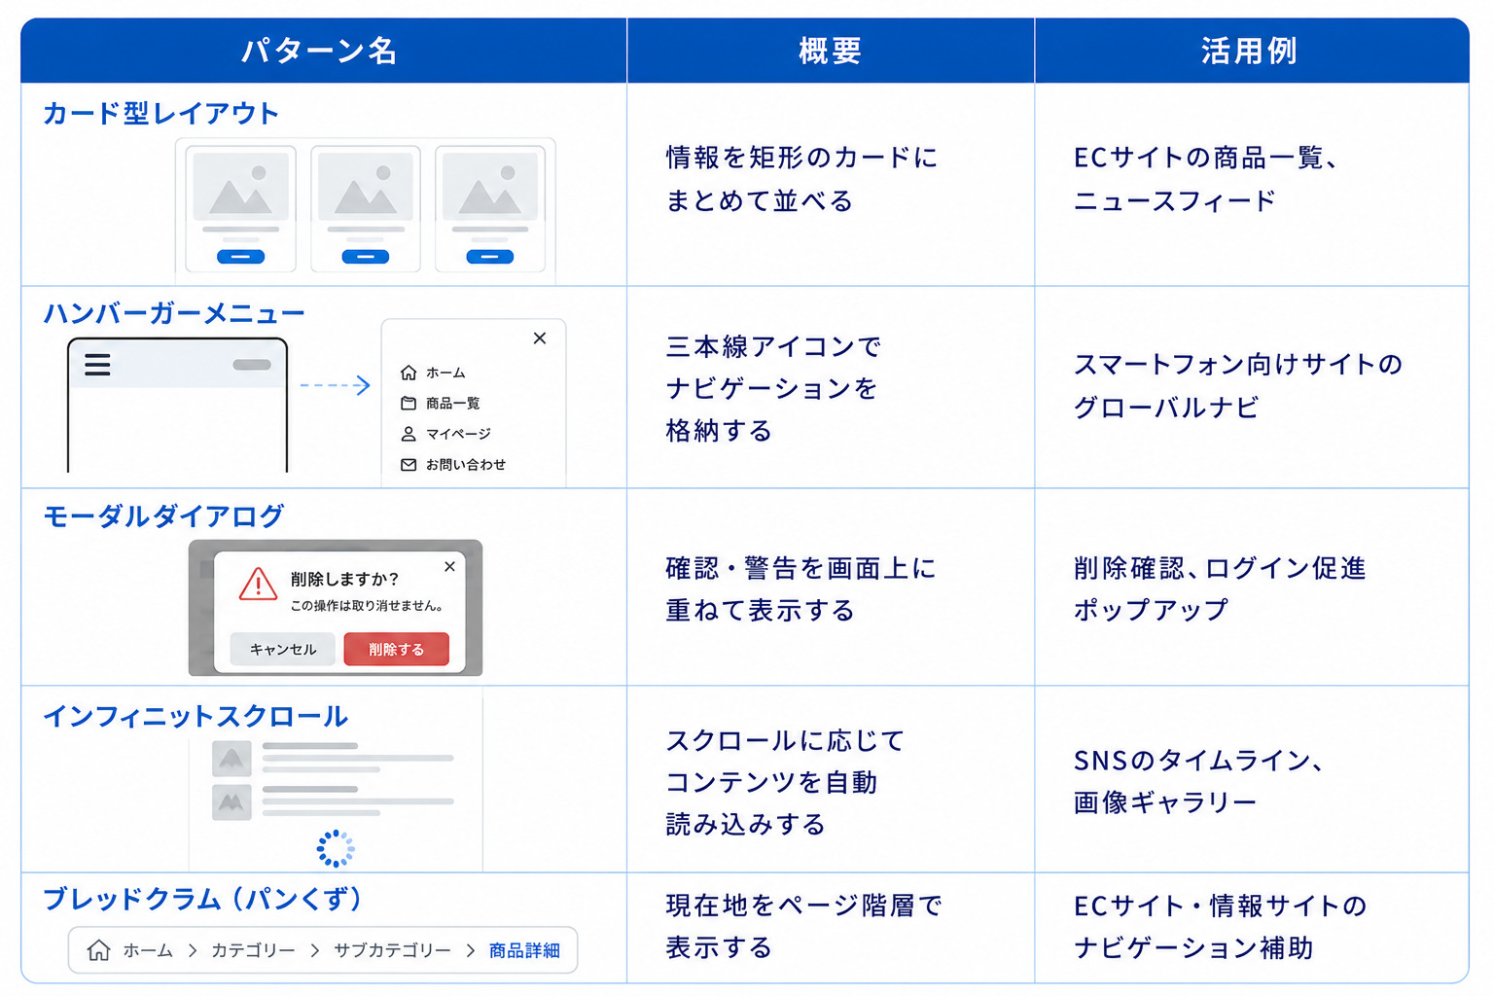The image size is (1494, 996).
Task: Click the envelope icon beside お問い合わせ
Action: point(409,465)
